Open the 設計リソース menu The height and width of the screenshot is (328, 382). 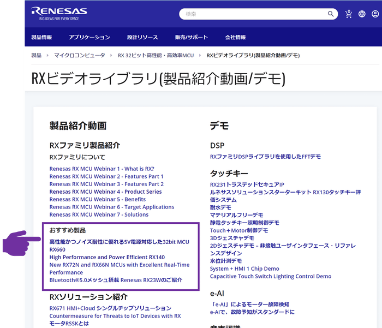click(142, 37)
